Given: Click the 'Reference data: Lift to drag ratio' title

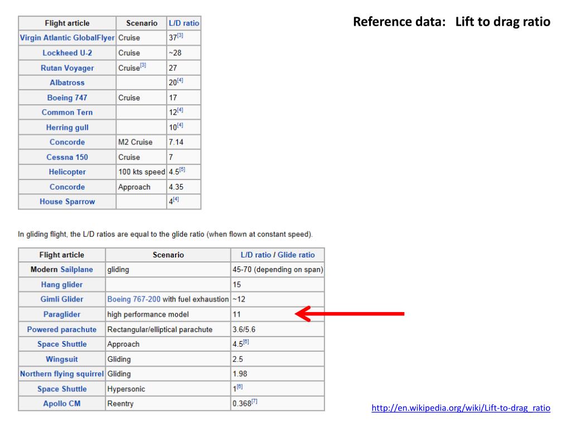Looking at the screenshot, I should (x=452, y=22).
